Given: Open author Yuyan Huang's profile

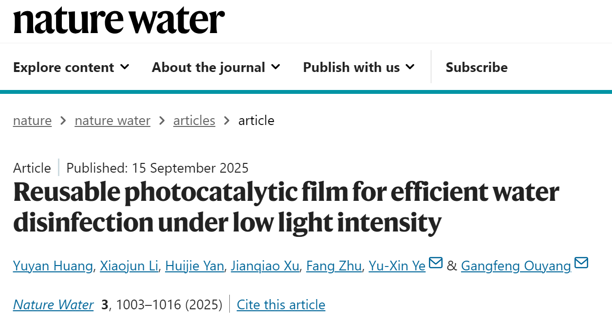Looking at the screenshot, I should (53, 266).
